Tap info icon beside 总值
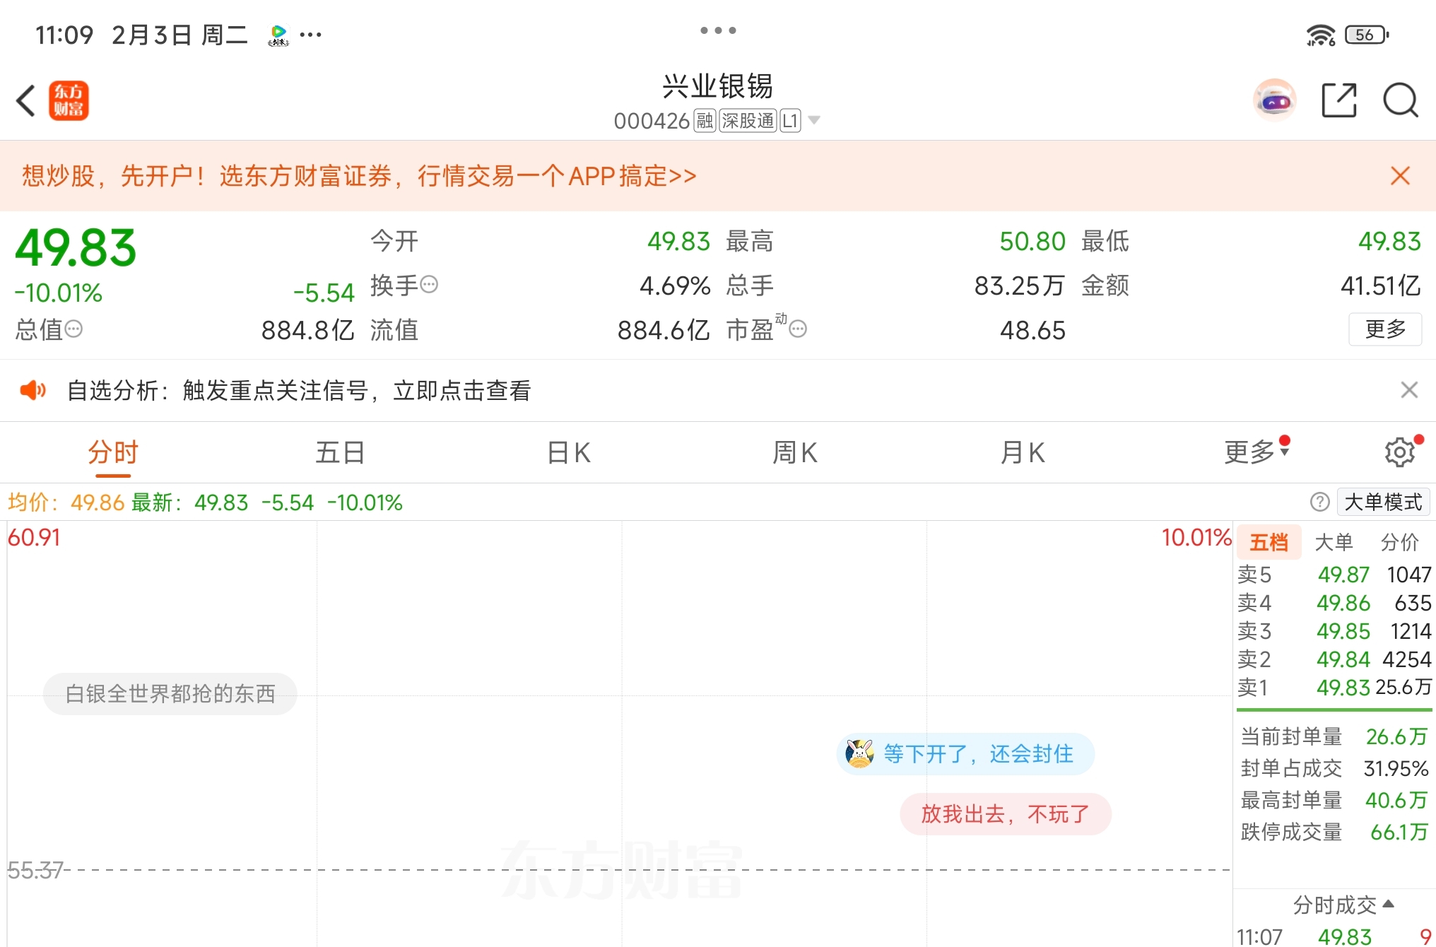The height and width of the screenshot is (947, 1436). [x=73, y=329]
